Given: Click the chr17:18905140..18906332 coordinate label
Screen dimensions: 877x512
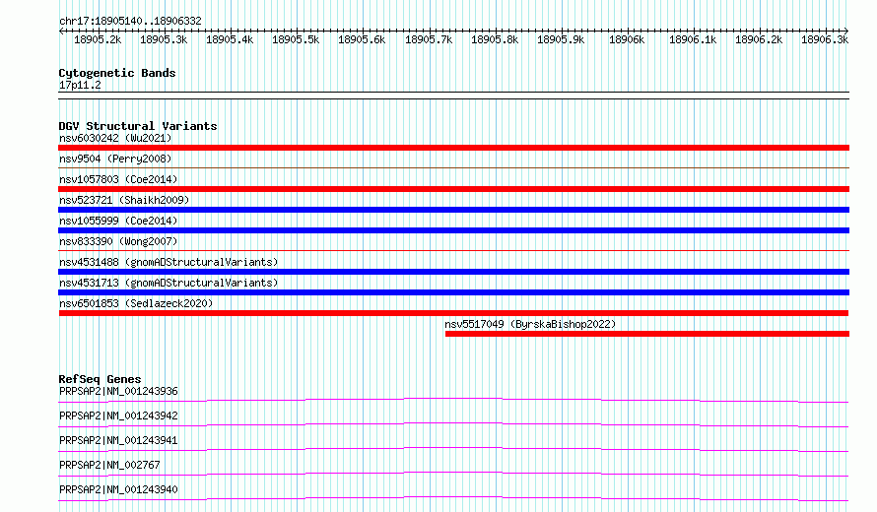Looking at the screenshot, I should (130, 22).
